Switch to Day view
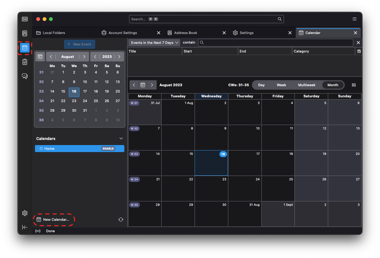The image size is (380, 258). point(261,85)
